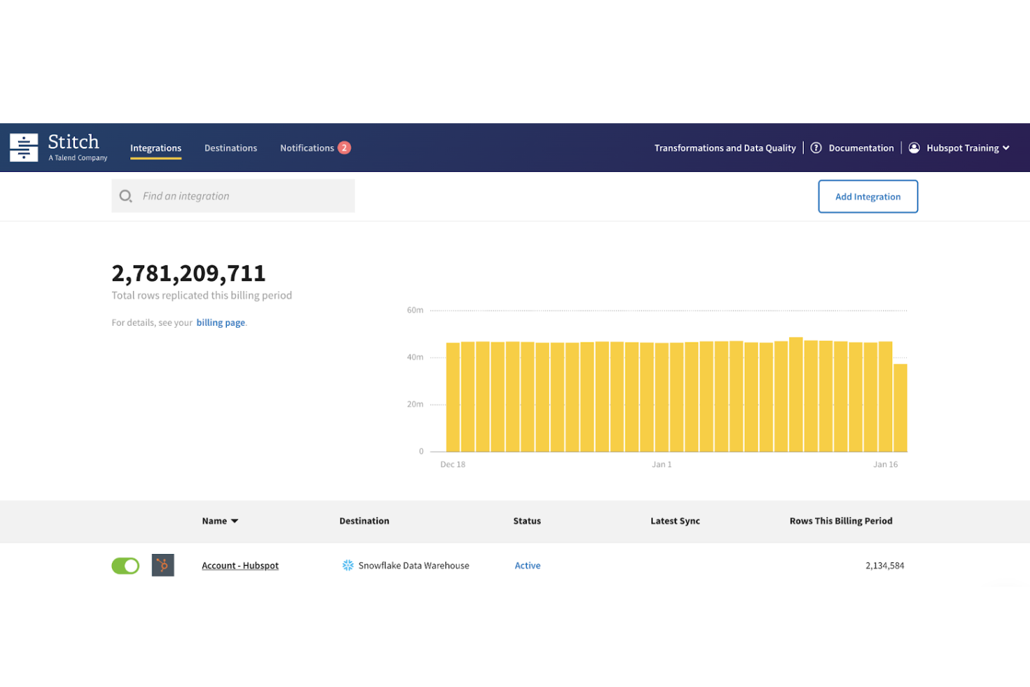Disable the Account - Hubspot replication toggle
The image size is (1030, 687).
125,565
